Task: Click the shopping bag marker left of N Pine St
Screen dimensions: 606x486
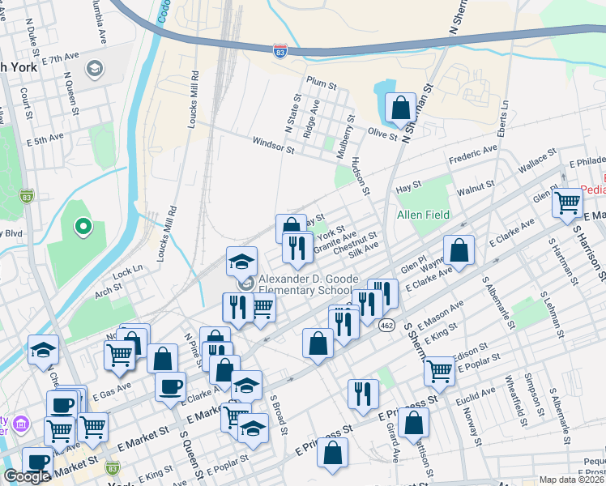Action: point(162,360)
